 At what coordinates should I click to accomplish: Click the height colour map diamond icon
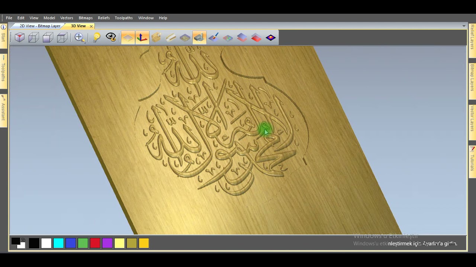271,37
